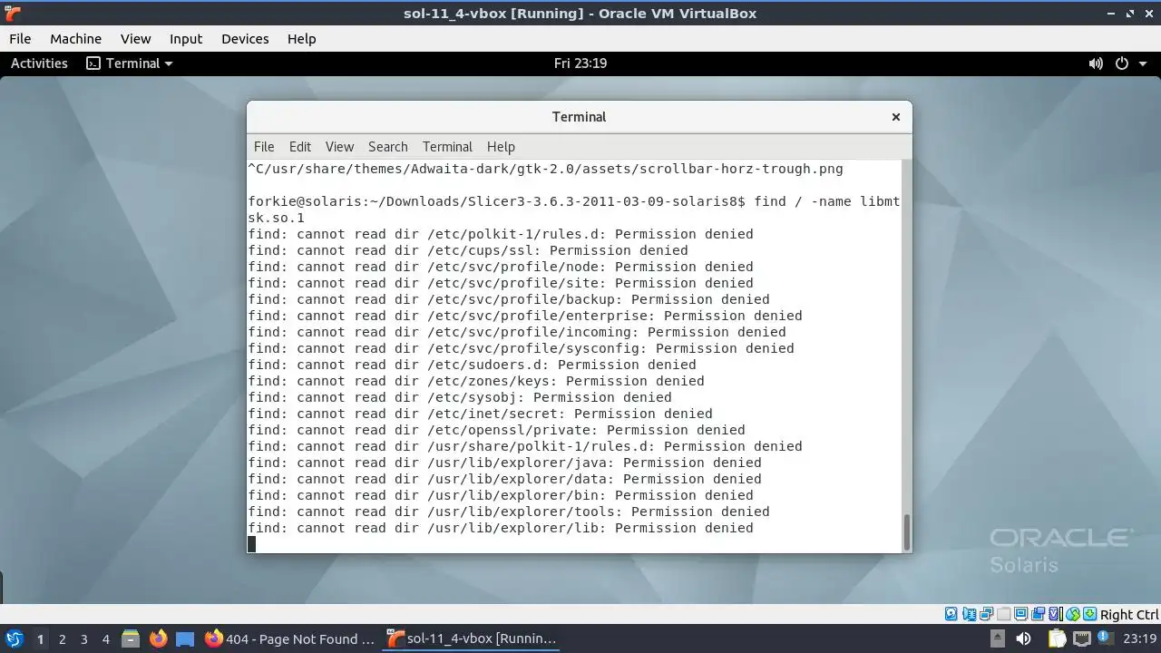Click the blue desktop icon in host taskbar
The image size is (1161, 653).
(x=185, y=638)
